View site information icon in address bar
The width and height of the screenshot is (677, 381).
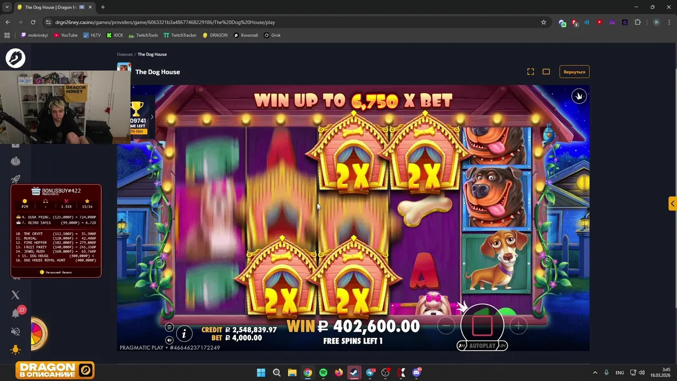click(x=48, y=22)
